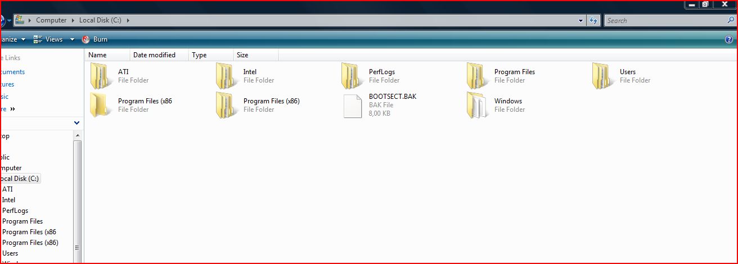Sort by the Type column header
The width and height of the screenshot is (738, 264).
point(211,55)
